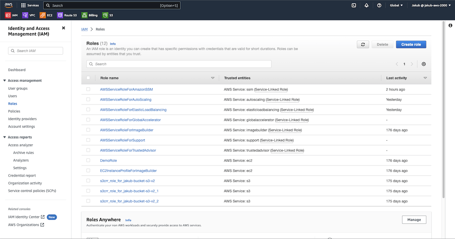Image resolution: width=455 pixels, height=239 pixels.
Task: Refresh the roles list
Action: 363,44
